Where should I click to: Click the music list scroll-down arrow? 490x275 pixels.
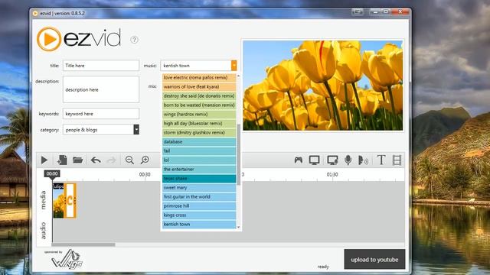[239, 228]
